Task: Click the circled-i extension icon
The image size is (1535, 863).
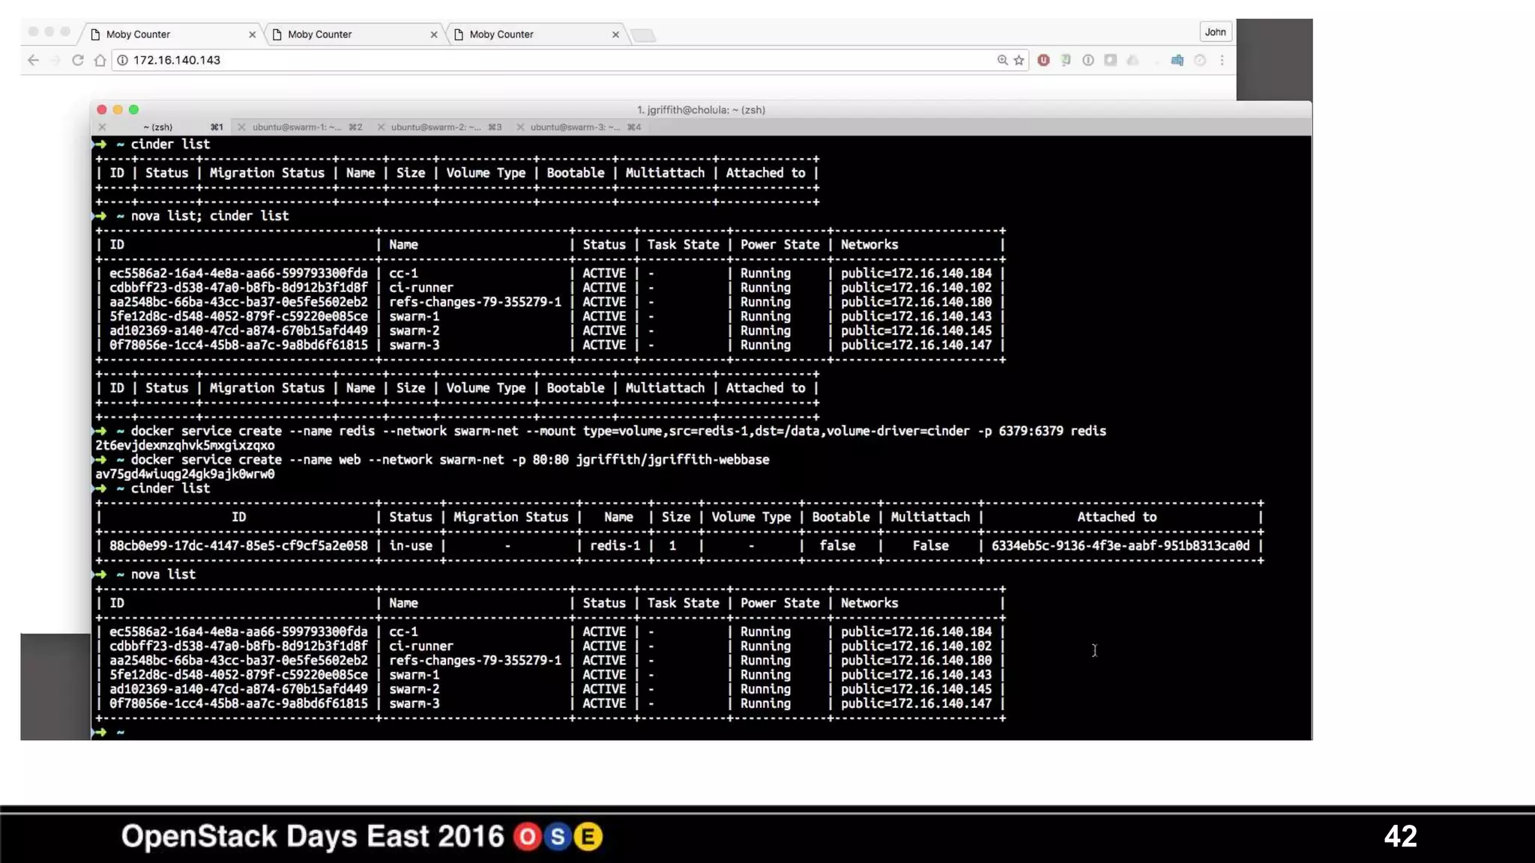Action: tap(1088, 60)
